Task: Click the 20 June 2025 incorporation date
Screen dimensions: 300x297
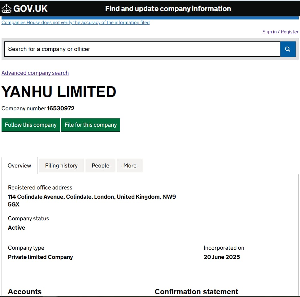Action: coord(222,257)
